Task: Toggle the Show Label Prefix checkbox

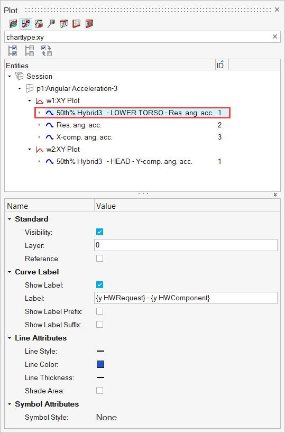Action: [x=100, y=311]
